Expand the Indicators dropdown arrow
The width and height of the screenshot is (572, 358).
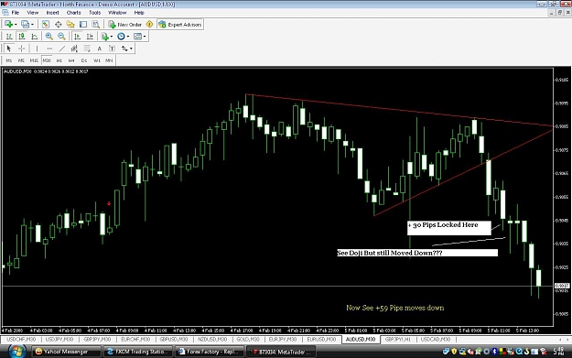pyautogui.click(x=112, y=37)
